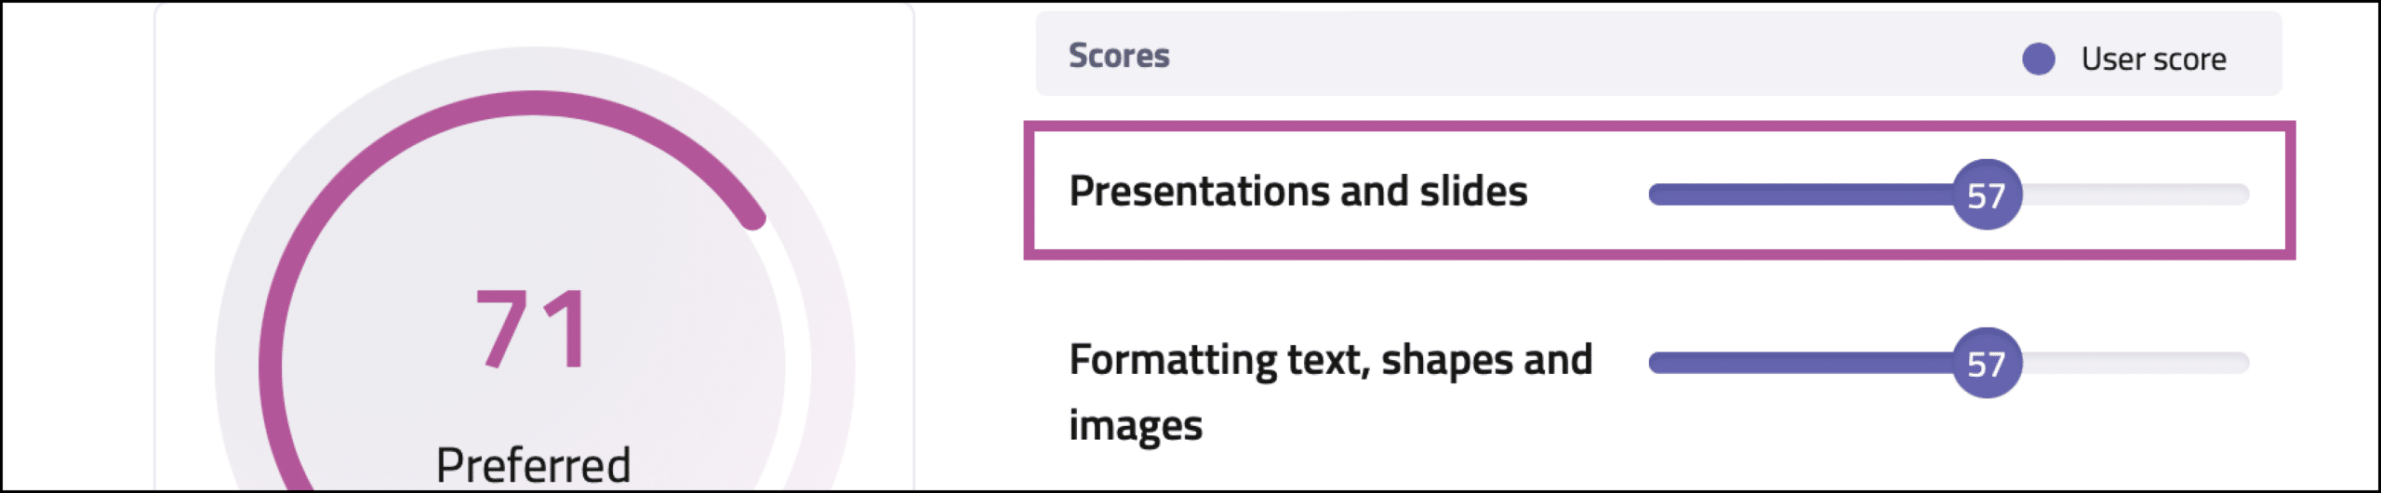
Task: Click the Scores panel heading
Action: tap(1119, 56)
